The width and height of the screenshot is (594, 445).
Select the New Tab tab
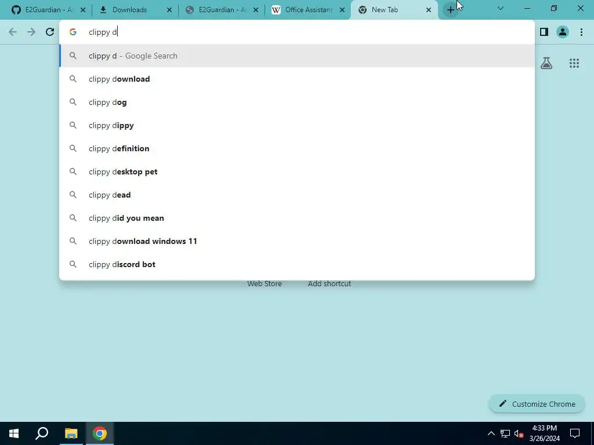pos(393,10)
